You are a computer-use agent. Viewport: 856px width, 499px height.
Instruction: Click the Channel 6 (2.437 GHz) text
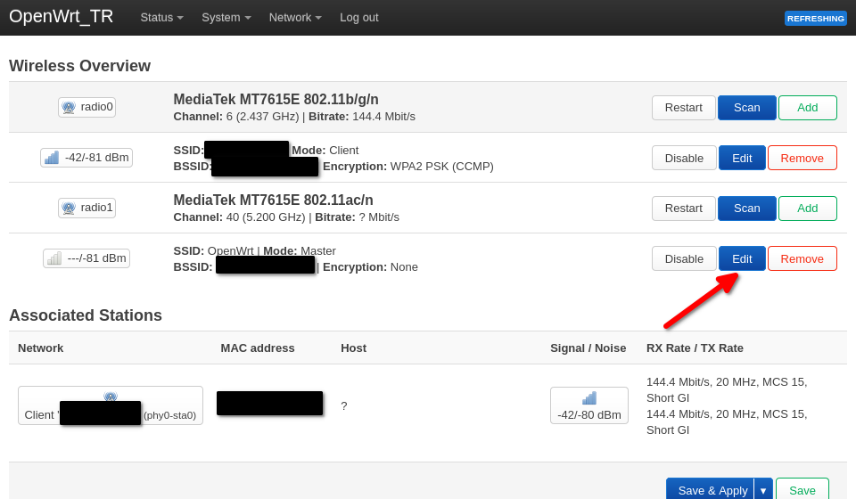236,117
